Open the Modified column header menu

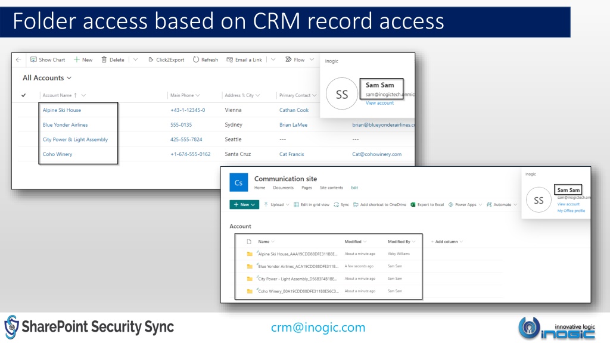coord(356,242)
